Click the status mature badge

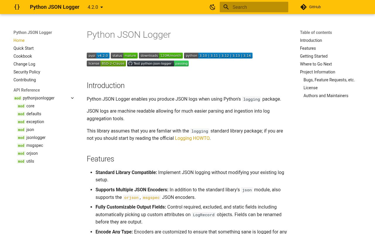click(124, 56)
